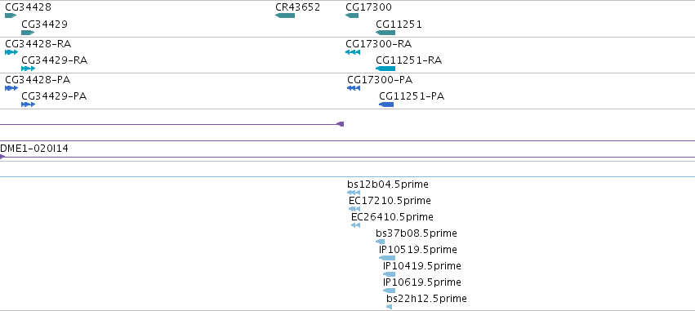Click the CG34428-PA protein arrows
The image size is (695, 311).
[11, 88]
